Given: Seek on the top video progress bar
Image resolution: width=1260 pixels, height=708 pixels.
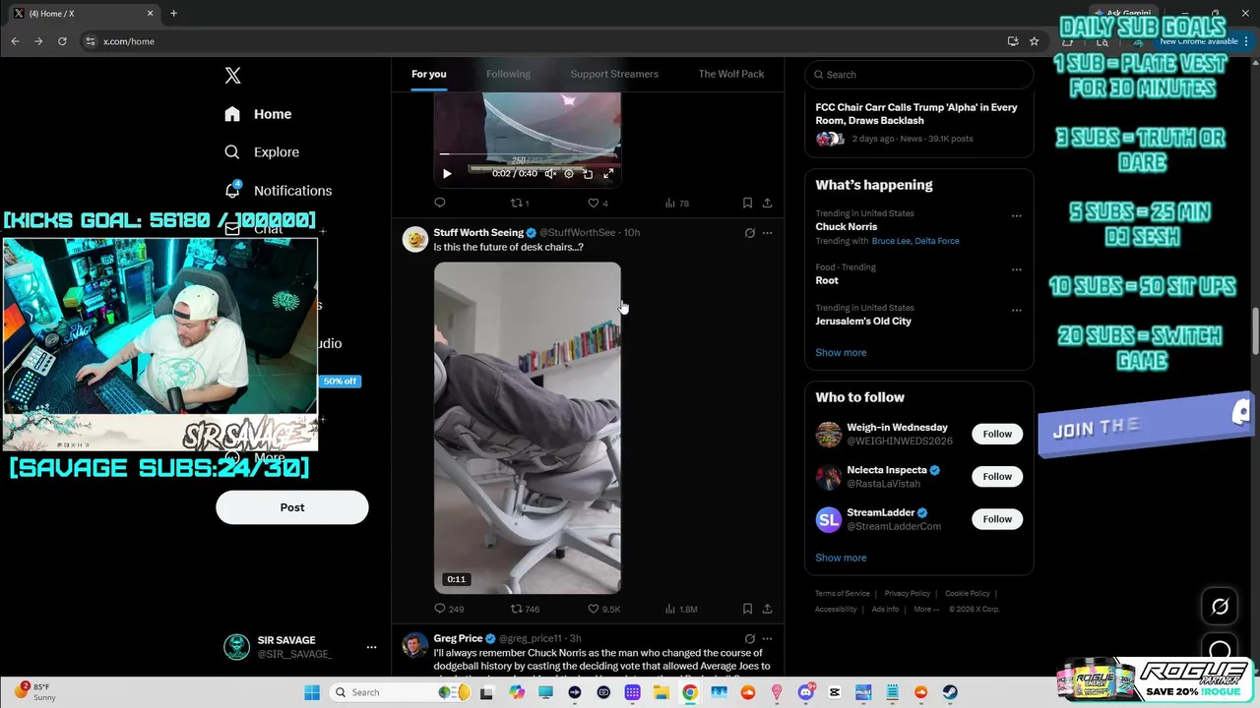Looking at the screenshot, I should 528,154.
